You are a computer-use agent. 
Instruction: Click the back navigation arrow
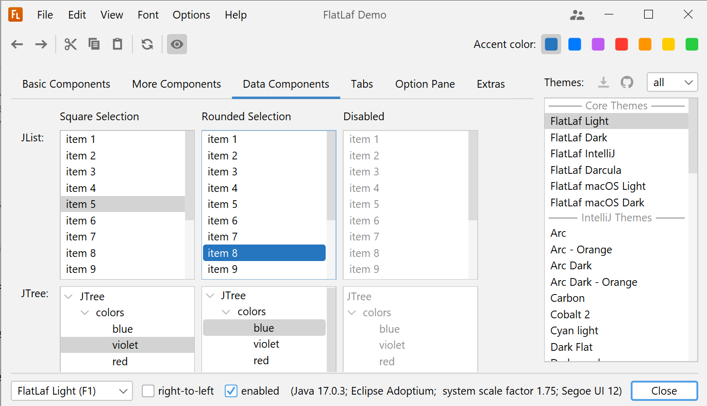tap(16, 44)
